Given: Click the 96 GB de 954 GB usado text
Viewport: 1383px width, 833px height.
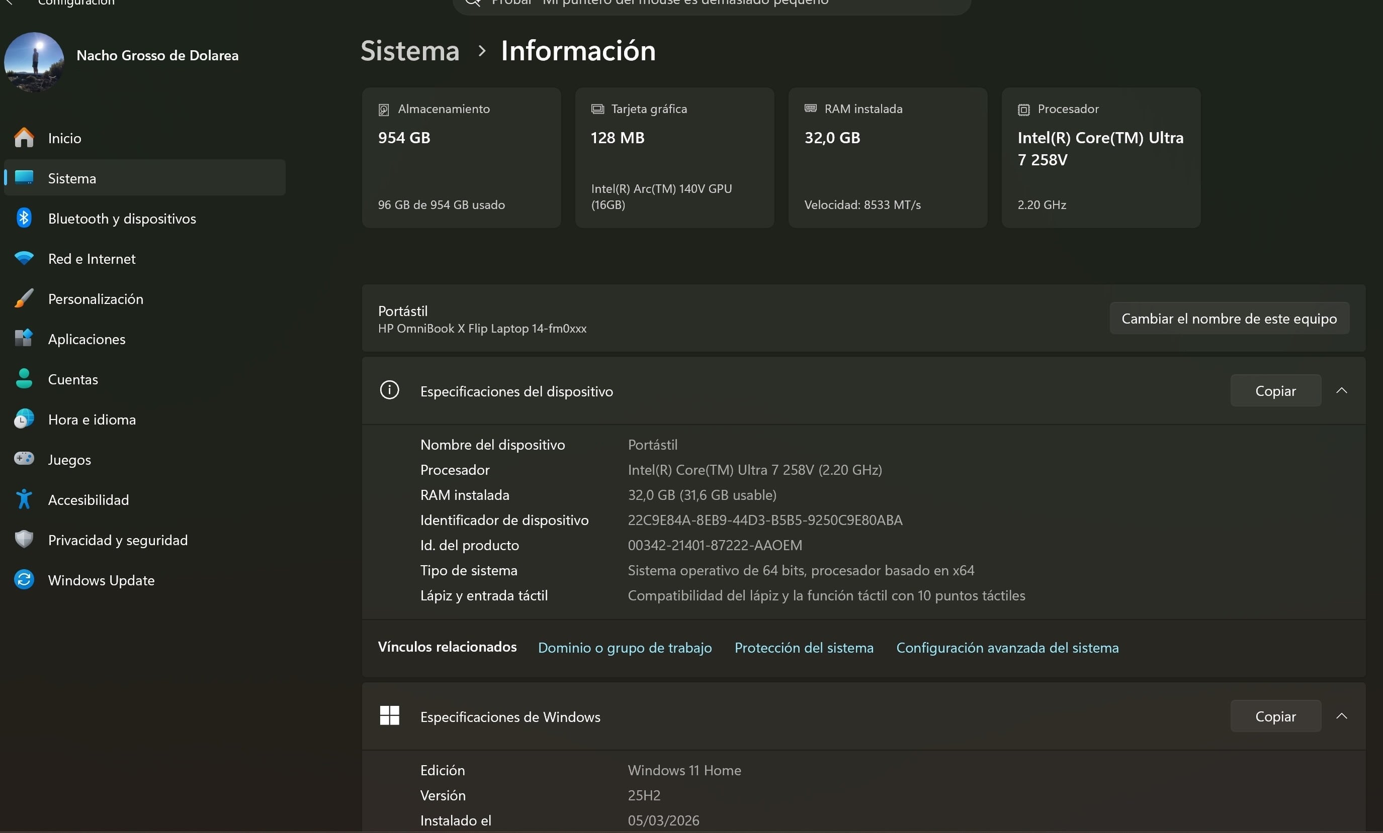Looking at the screenshot, I should pyautogui.click(x=441, y=204).
